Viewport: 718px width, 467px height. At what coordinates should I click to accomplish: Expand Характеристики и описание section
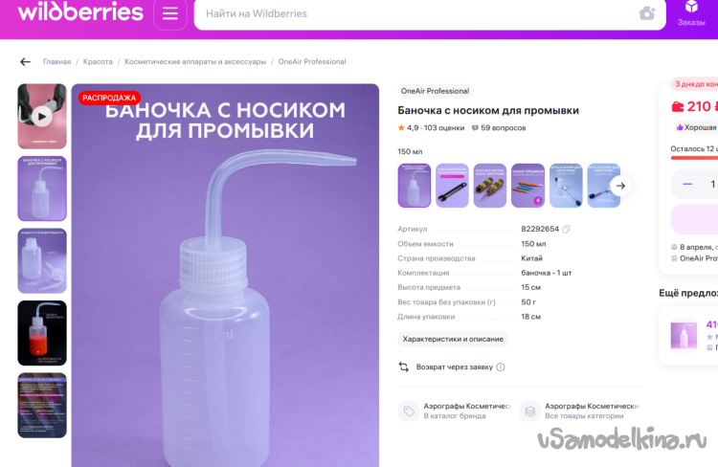coord(453,340)
